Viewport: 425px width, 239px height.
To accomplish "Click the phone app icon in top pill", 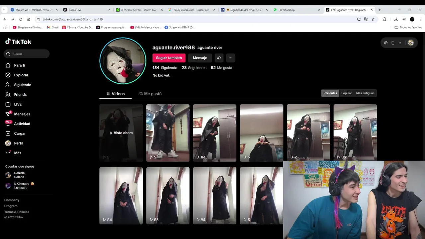I will pyautogui.click(x=393, y=43).
